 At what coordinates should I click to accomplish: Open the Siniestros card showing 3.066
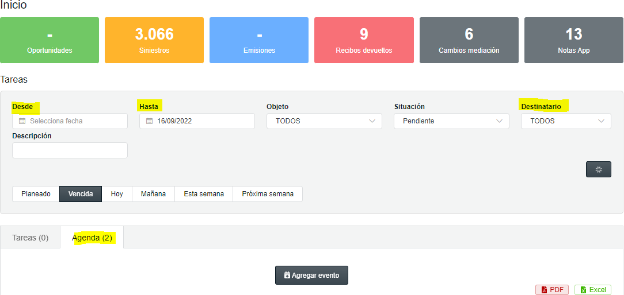154,40
